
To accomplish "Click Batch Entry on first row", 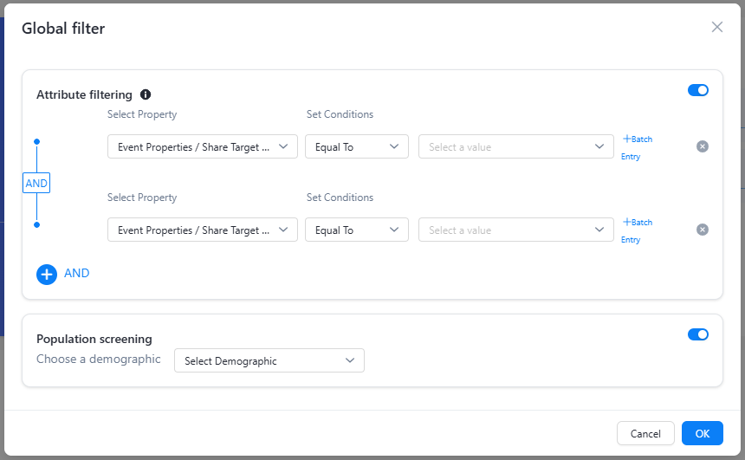I will [636, 146].
